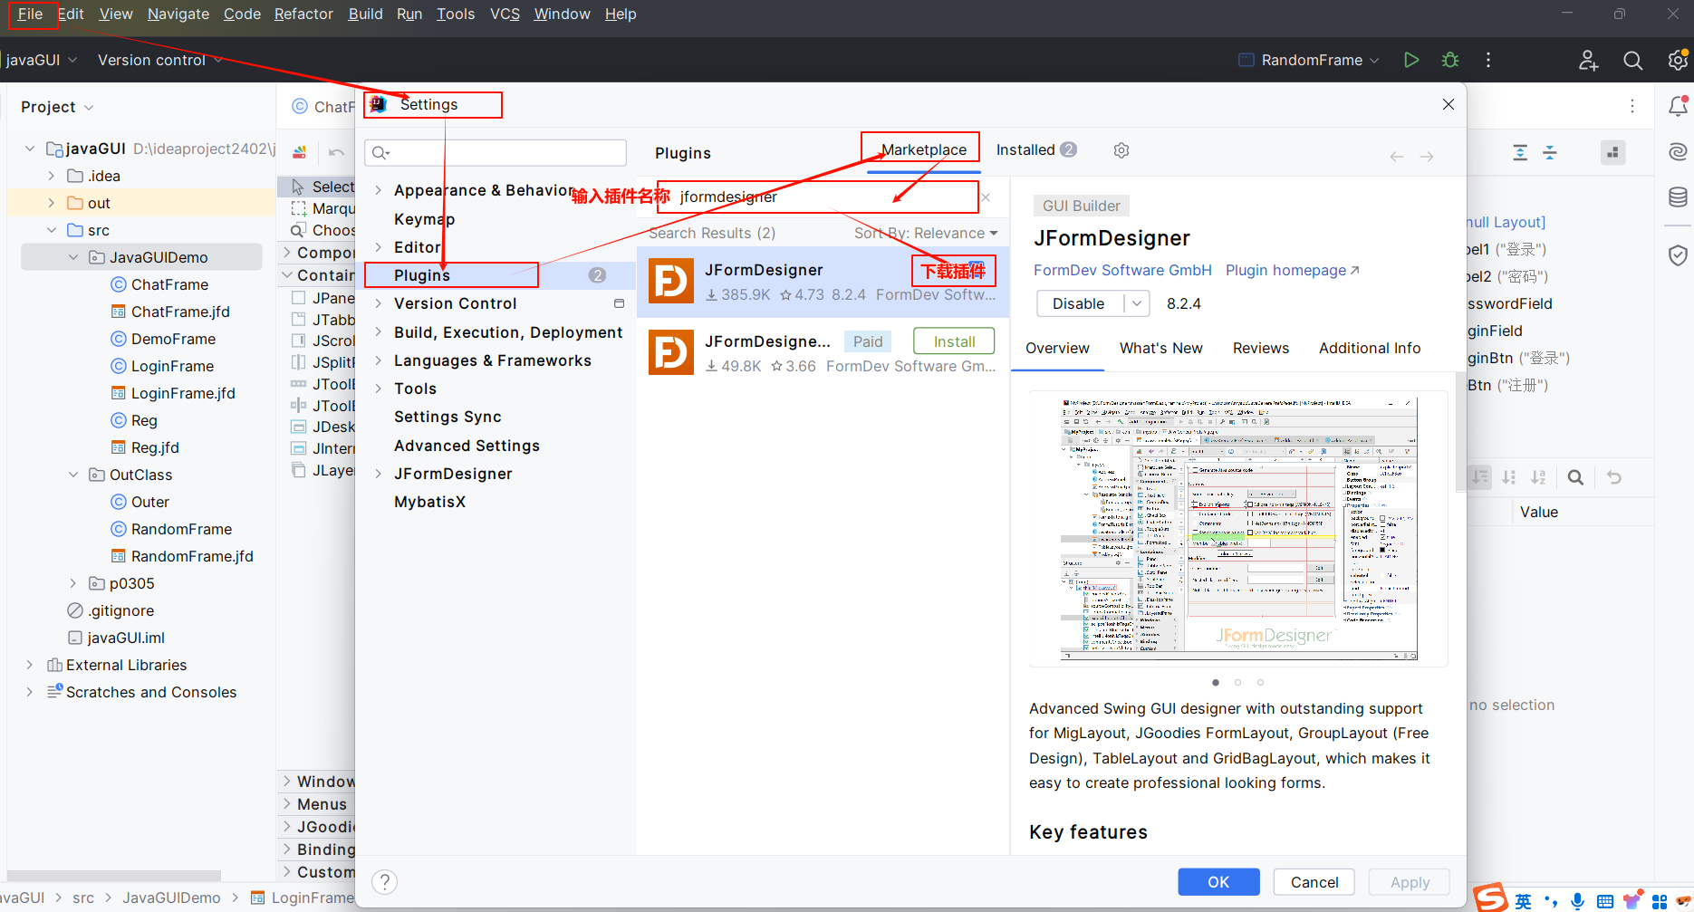Image resolution: width=1694 pixels, height=912 pixels.
Task: Open the Notifications bell icon
Action: [x=1678, y=106]
